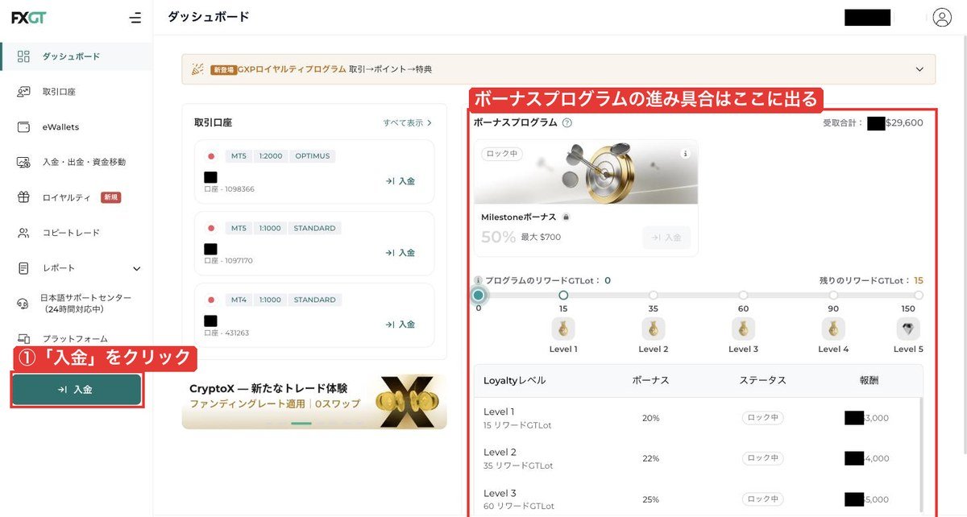Click the 口座 - 1097170 account number
This screenshot has height=517, width=967.
229,261
